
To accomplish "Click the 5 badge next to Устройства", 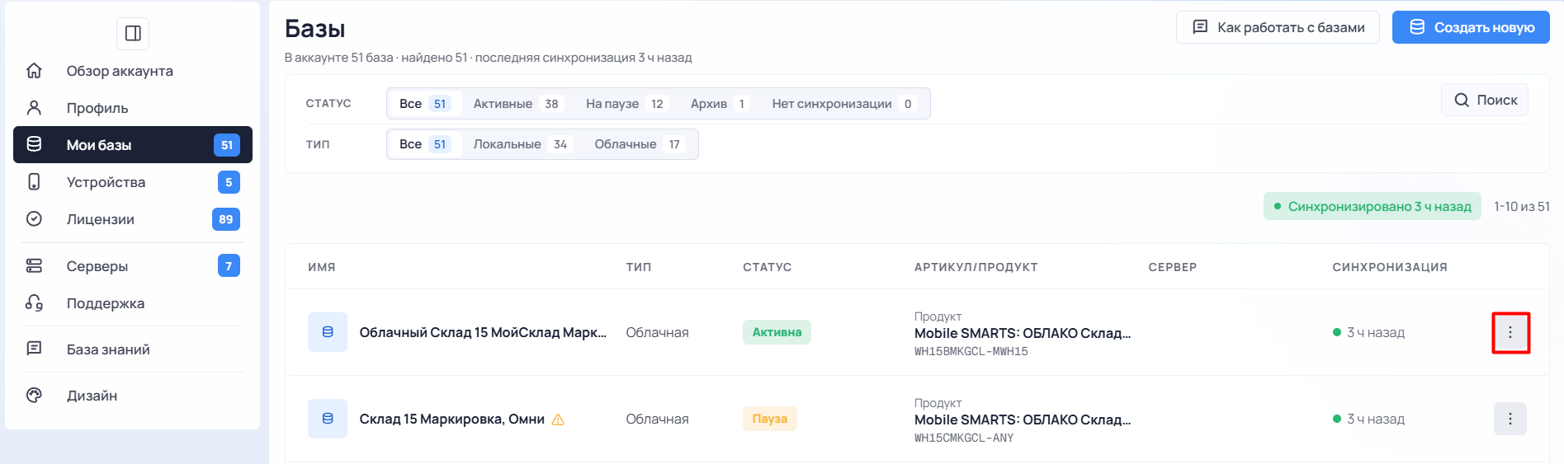I will point(229,182).
